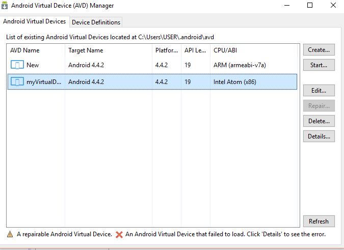Click the Create... button

pyautogui.click(x=319, y=50)
